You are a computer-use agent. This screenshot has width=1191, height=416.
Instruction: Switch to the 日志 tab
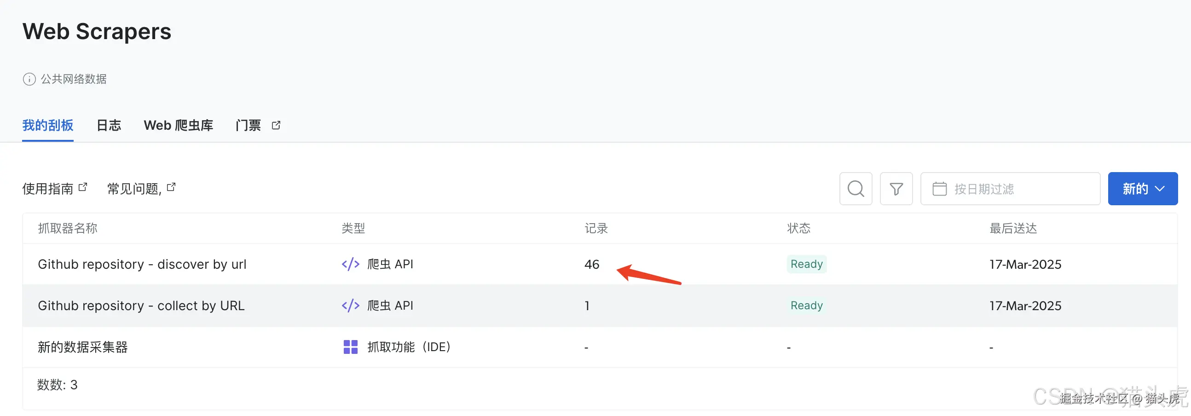109,125
